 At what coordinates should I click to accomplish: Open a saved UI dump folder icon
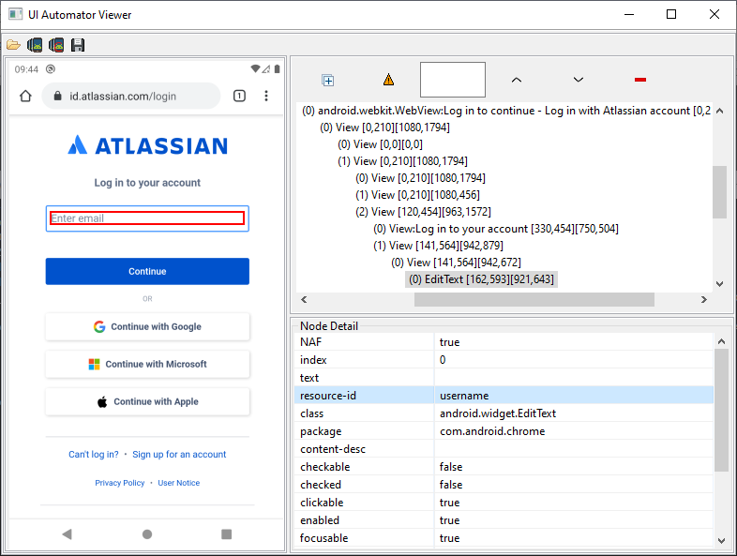pyautogui.click(x=14, y=45)
